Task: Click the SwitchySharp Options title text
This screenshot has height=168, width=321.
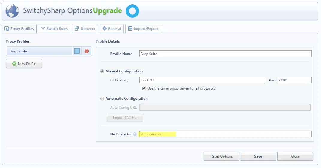Action: point(58,10)
